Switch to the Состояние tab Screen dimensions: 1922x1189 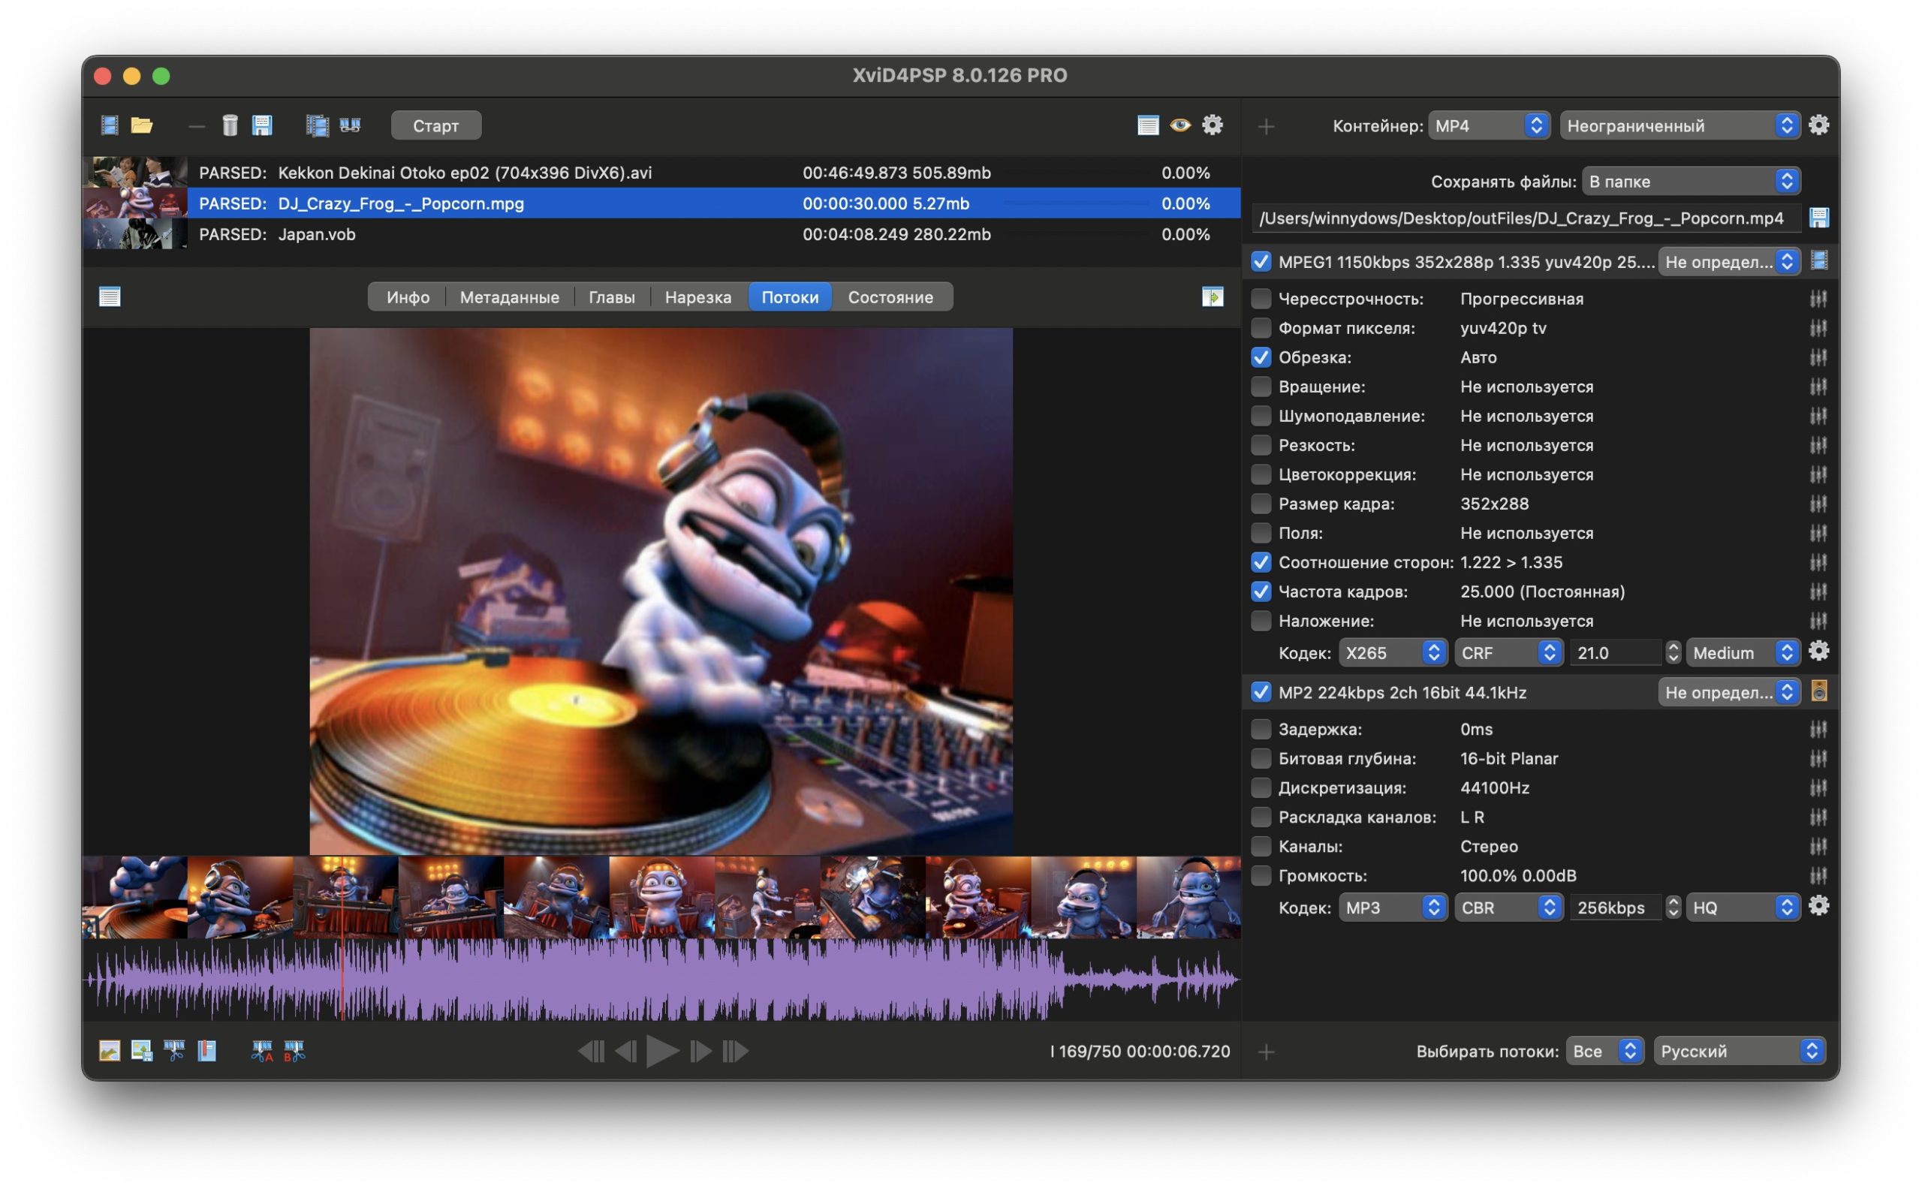(890, 297)
